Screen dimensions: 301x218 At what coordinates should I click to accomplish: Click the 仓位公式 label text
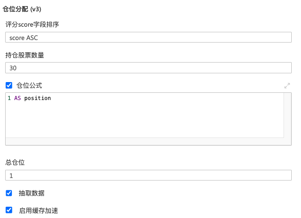point(29,86)
